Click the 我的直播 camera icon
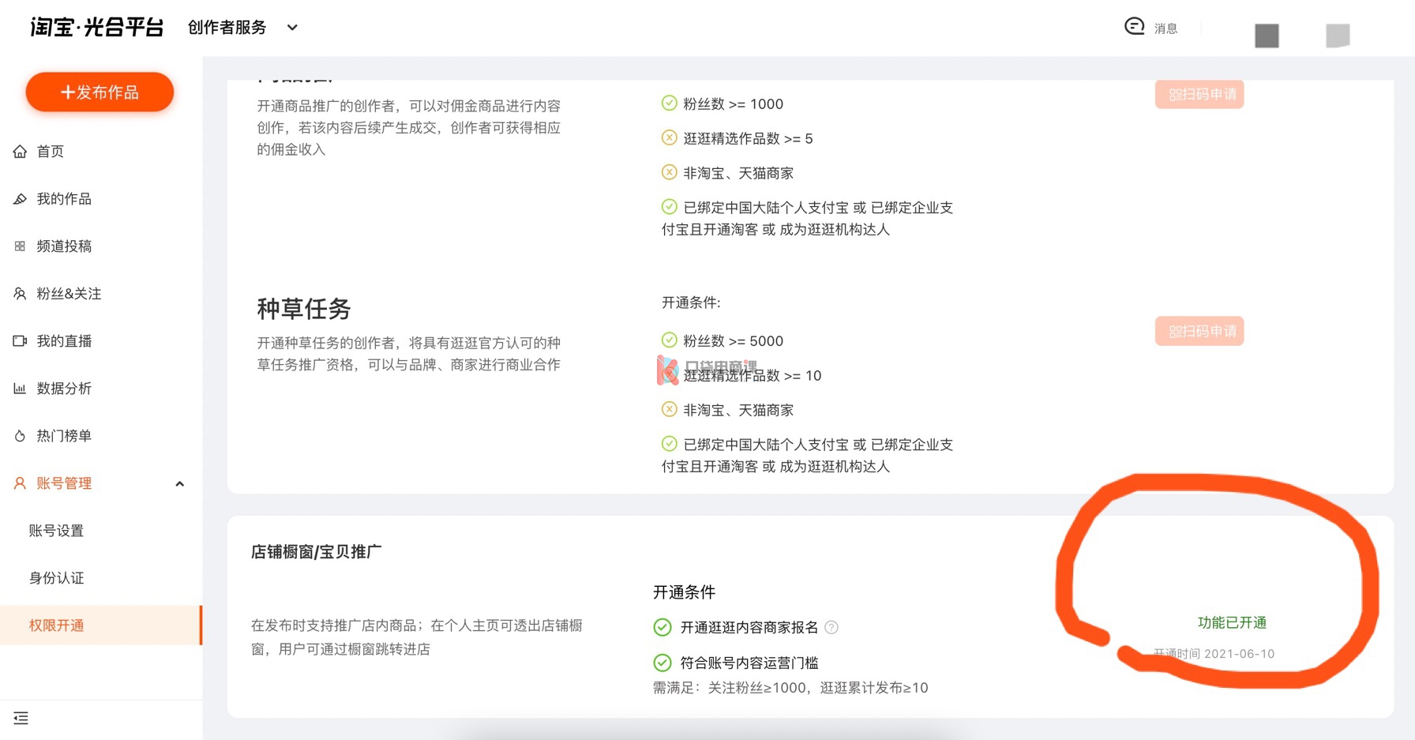This screenshot has width=1415, height=740. coord(20,341)
